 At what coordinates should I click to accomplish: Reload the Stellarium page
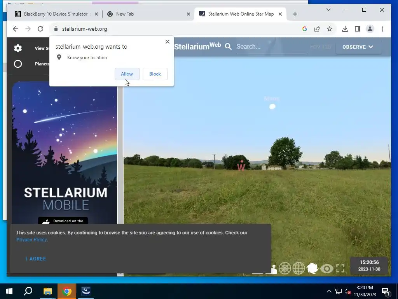tap(40, 29)
